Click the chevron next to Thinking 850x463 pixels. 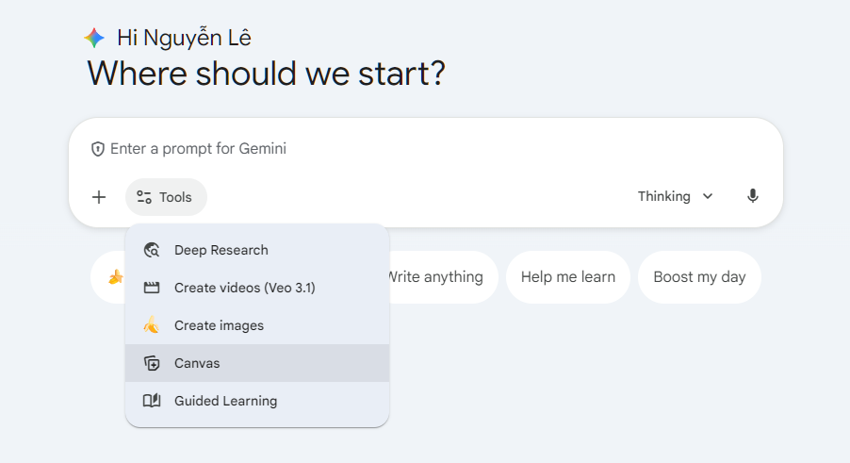tap(708, 196)
